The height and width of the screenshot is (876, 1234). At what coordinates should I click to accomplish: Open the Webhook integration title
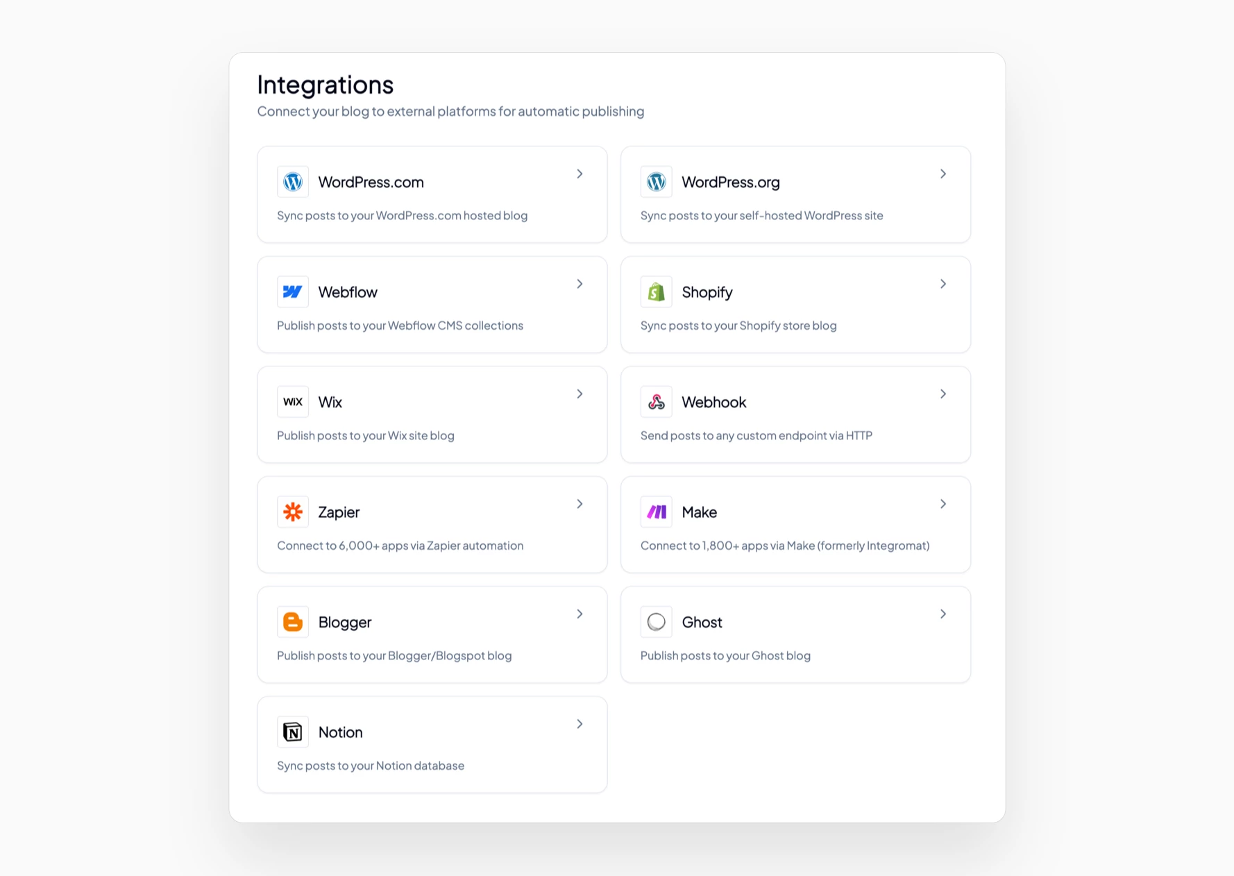tap(713, 403)
